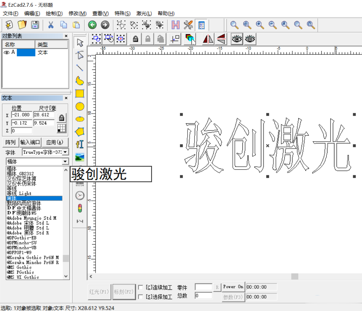Choose 黑体 in the font list
The image size is (362, 311).
34,198
